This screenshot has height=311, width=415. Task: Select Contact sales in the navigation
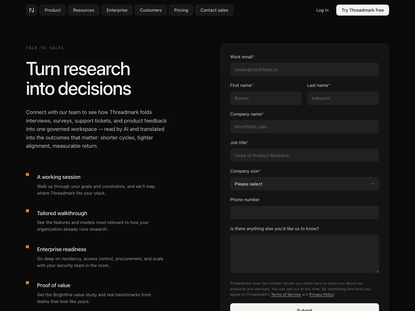[214, 10]
